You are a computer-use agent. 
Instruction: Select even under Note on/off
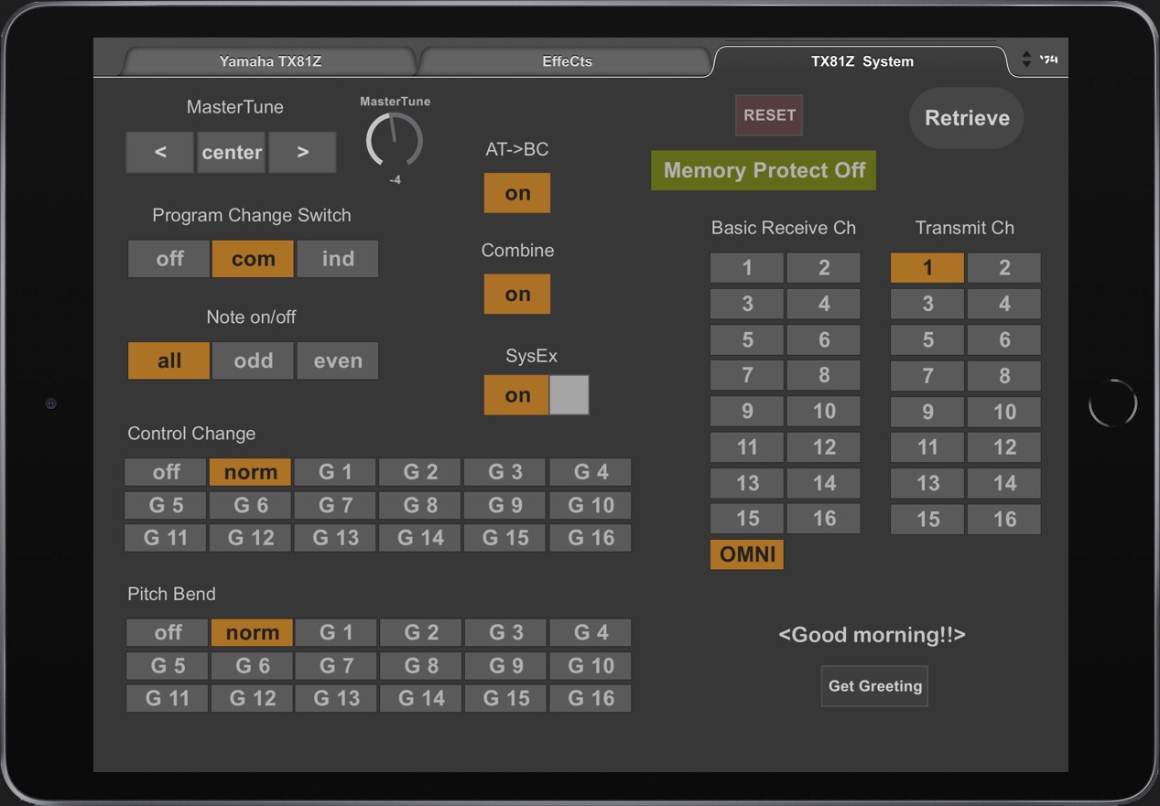338,360
